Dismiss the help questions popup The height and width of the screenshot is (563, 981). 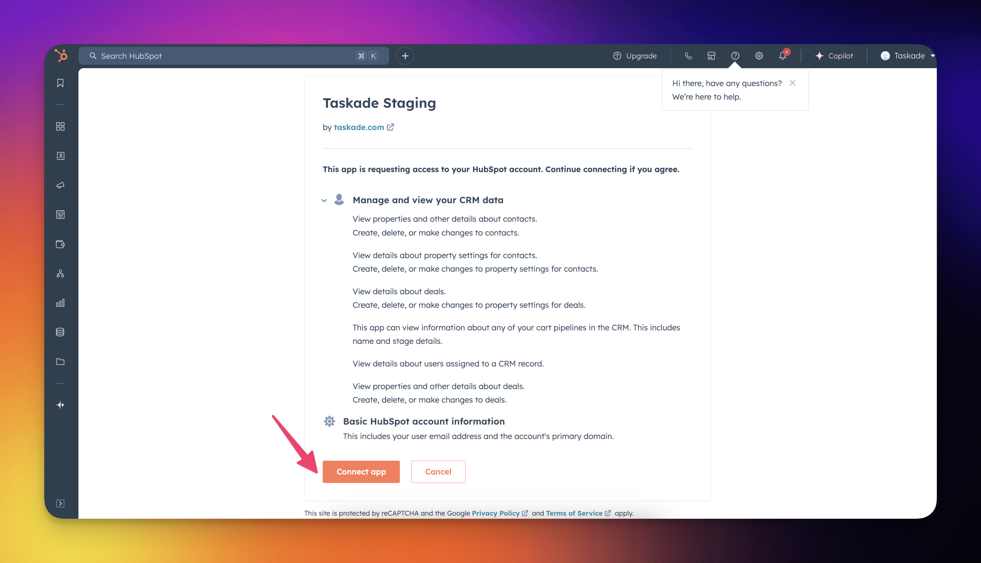tap(792, 83)
